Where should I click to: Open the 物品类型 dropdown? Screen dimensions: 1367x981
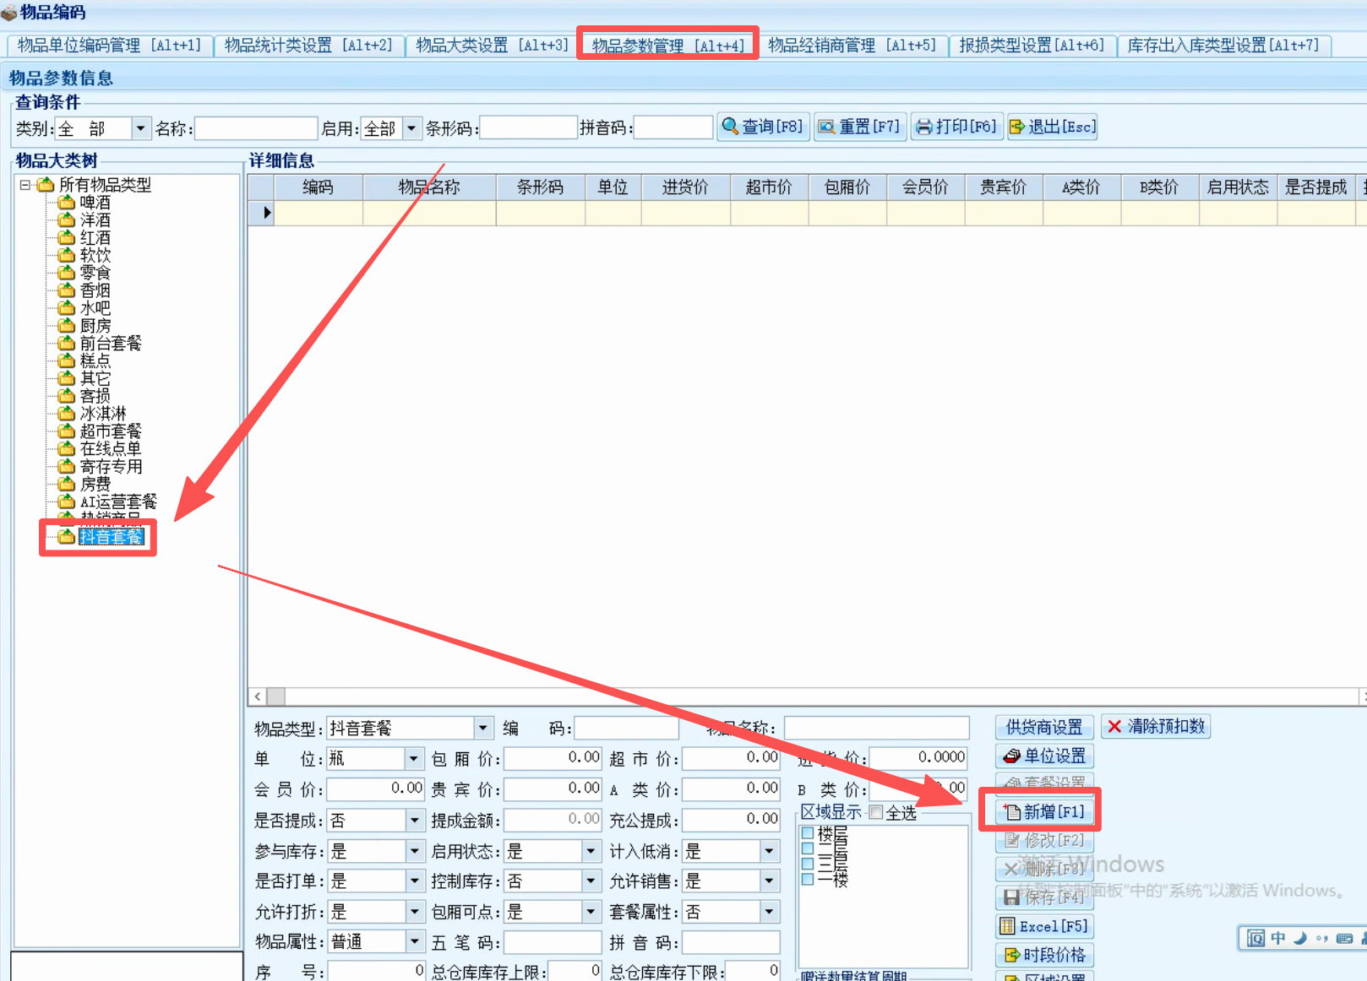point(482,728)
